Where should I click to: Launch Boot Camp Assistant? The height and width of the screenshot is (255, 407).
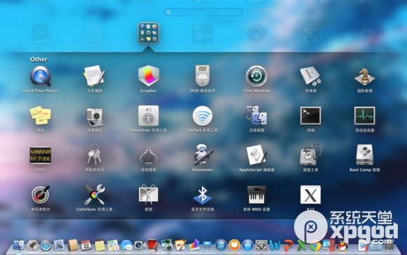point(364,155)
